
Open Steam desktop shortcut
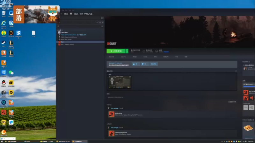[x=4, y=44]
